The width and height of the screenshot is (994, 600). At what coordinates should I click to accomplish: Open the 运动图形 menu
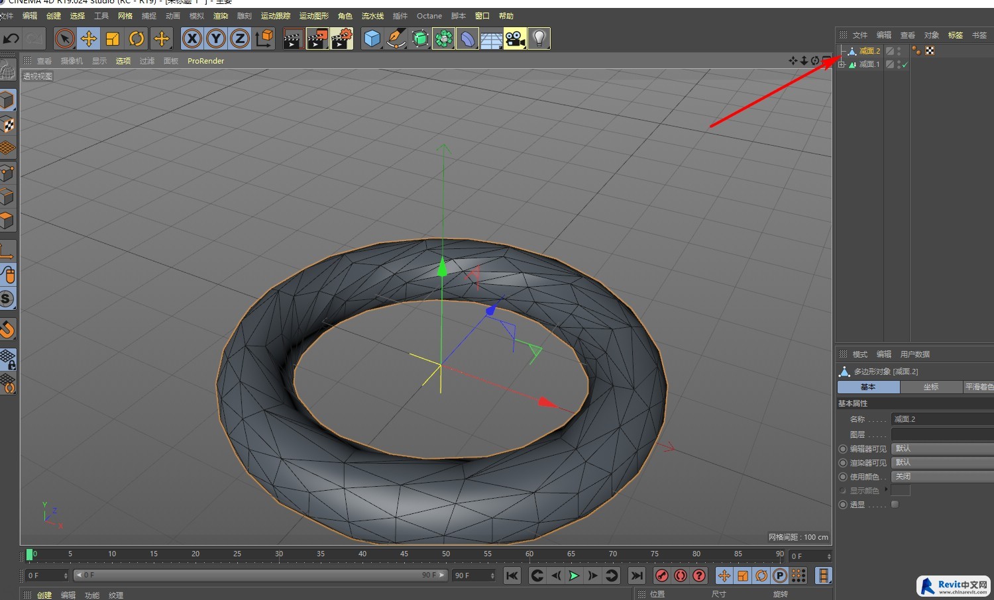click(x=314, y=16)
